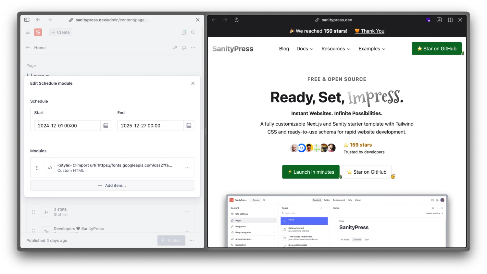Open the Blog nav link
The width and height of the screenshot is (487, 274).
(x=284, y=49)
